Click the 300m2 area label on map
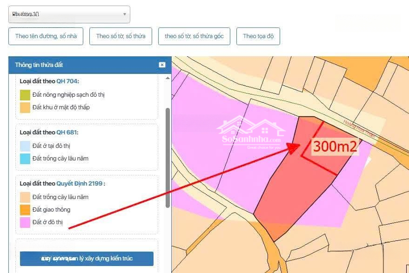 [335, 146]
